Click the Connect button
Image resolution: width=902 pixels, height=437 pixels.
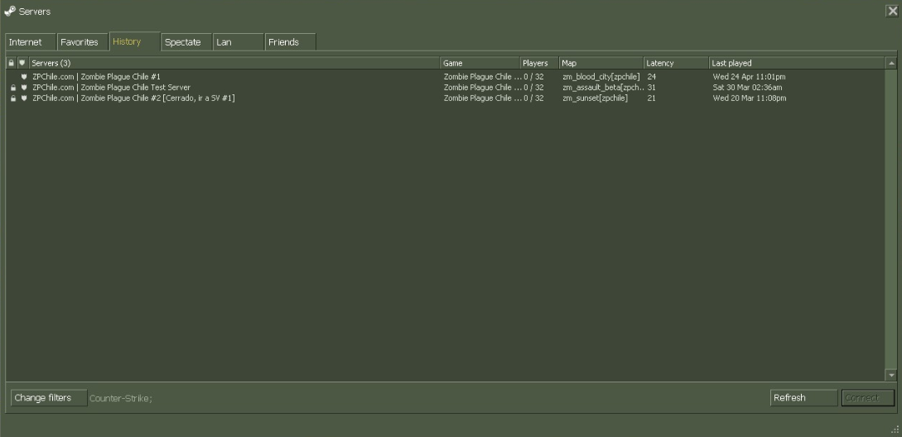[x=868, y=398]
